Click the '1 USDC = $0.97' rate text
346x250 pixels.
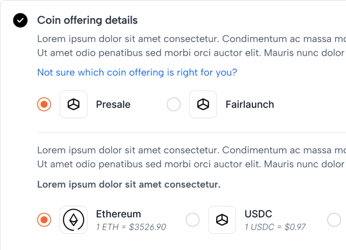coord(275,227)
